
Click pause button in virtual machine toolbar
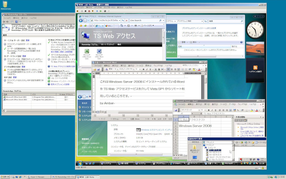(97, 11)
